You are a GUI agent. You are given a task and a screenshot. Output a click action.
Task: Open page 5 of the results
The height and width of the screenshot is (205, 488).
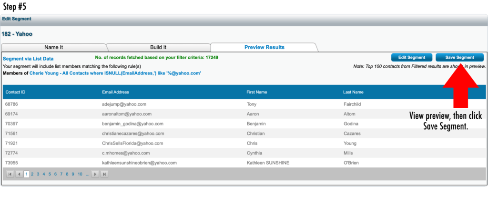[50, 174]
